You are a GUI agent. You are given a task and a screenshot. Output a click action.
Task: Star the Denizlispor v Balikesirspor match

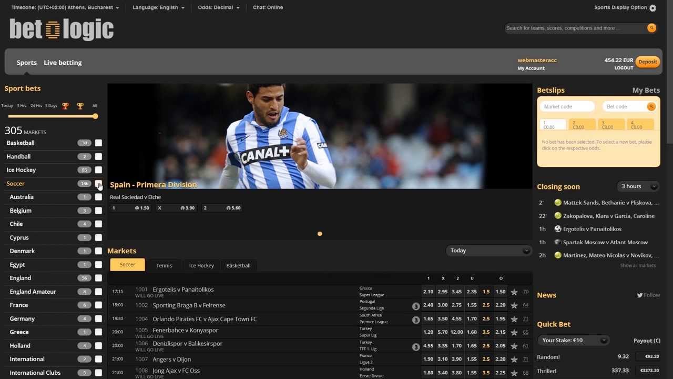(514, 346)
